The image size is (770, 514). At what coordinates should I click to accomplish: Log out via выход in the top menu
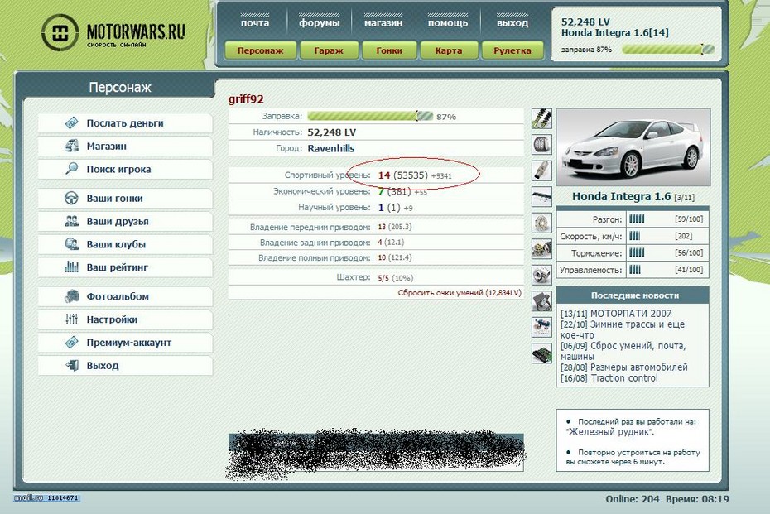tap(513, 22)
